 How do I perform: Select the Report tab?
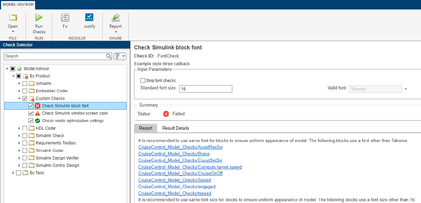[146, 128]
